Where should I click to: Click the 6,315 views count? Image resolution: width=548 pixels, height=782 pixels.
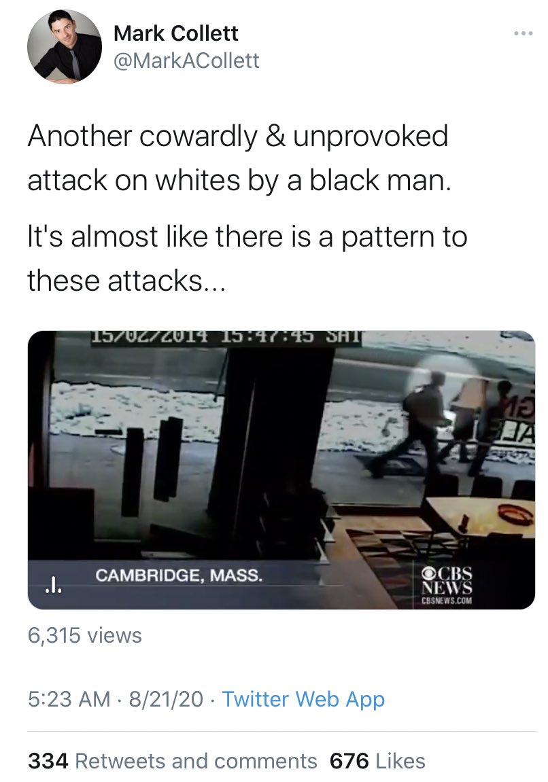(x=85, y=635)
